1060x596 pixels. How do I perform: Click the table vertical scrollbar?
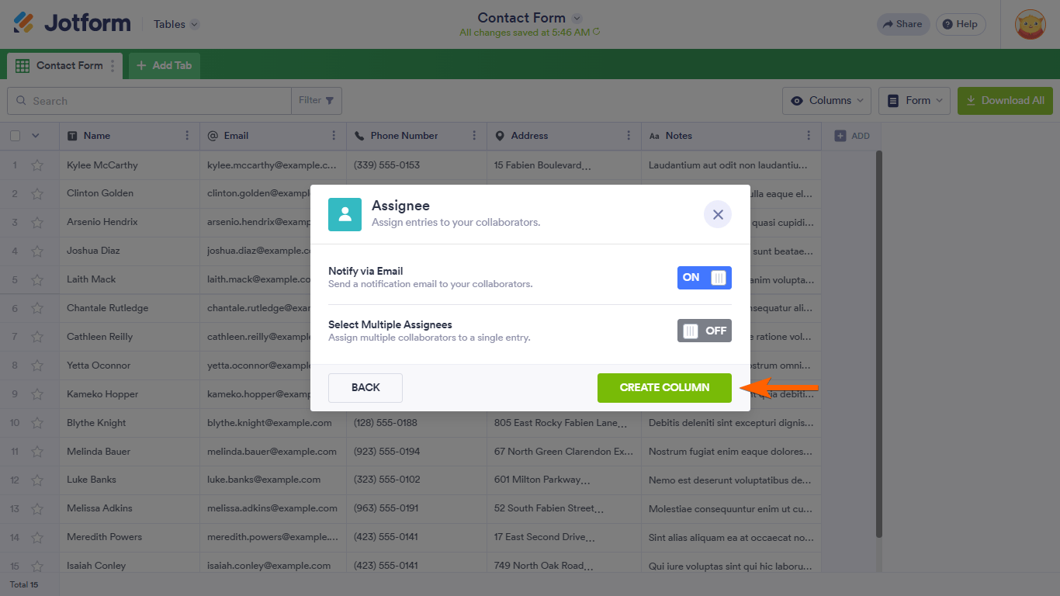pyautogui.click(x=879, y=344)
